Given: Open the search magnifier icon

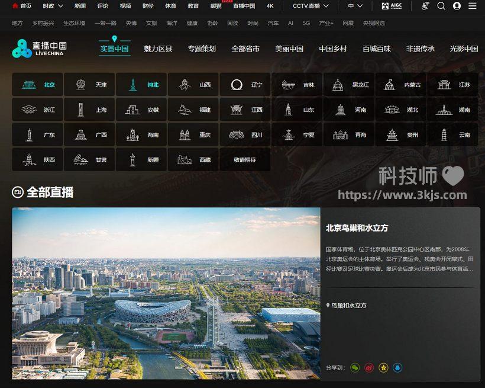Looking at the screenshot, I should pyautogui.click(x=441, y=6).
